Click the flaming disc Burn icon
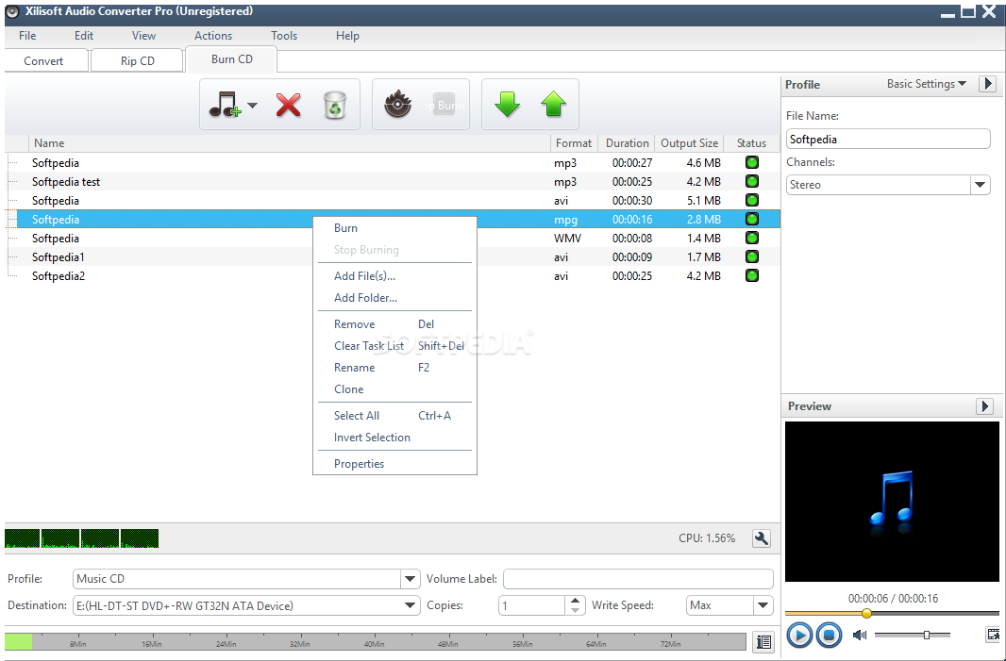Viewport: 1006px width, 661px height. coord(398,105)
